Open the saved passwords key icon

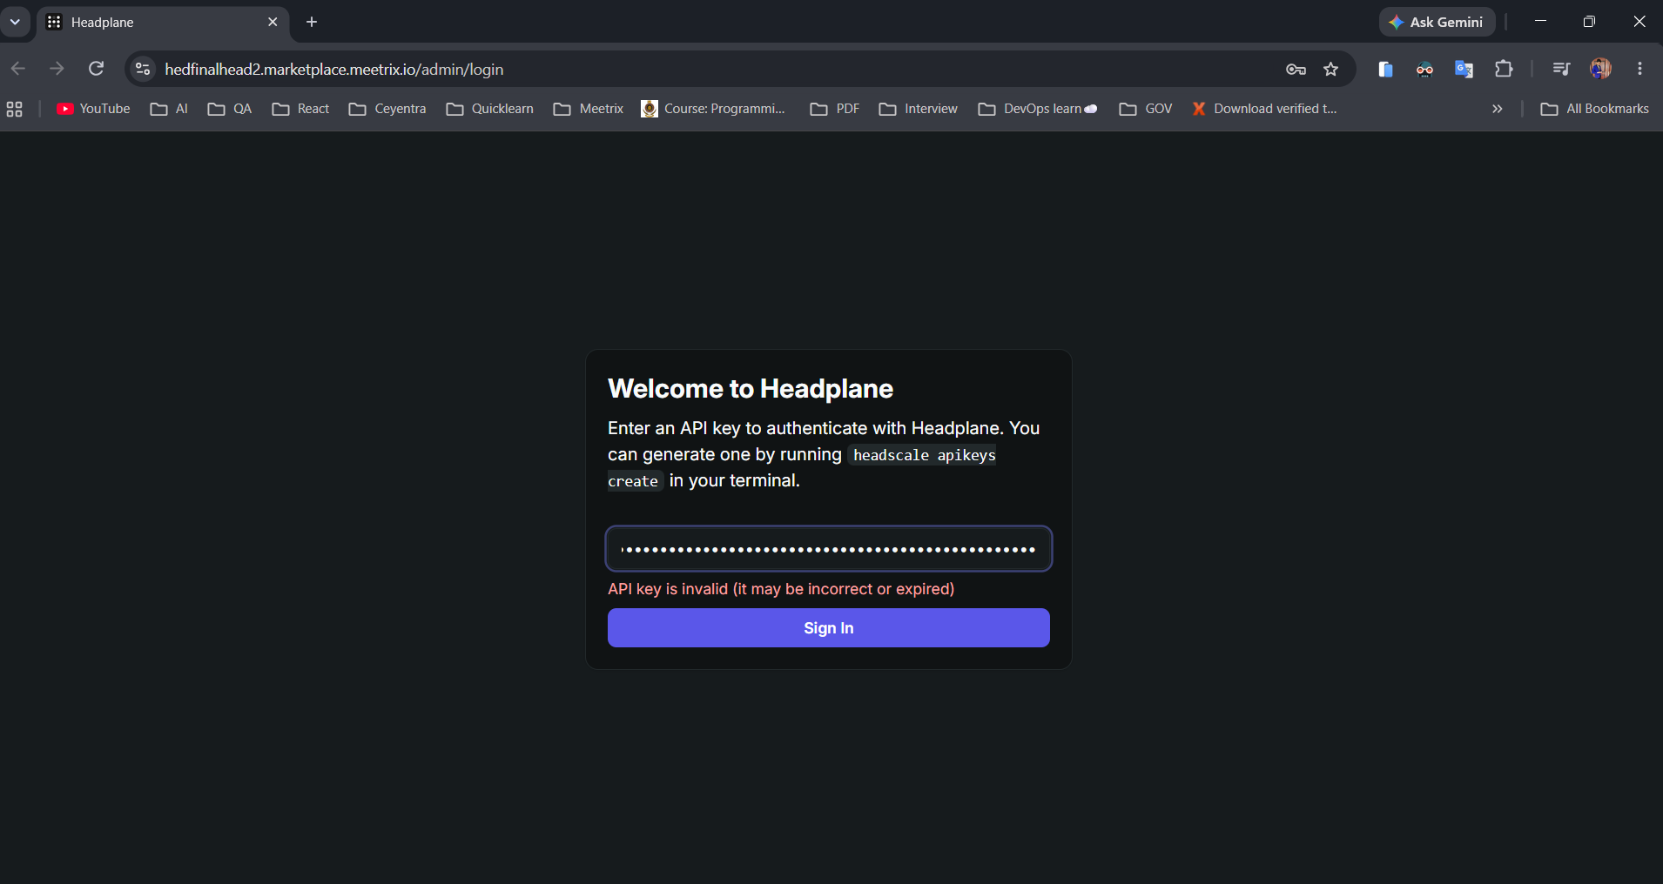coord(1296,69)
